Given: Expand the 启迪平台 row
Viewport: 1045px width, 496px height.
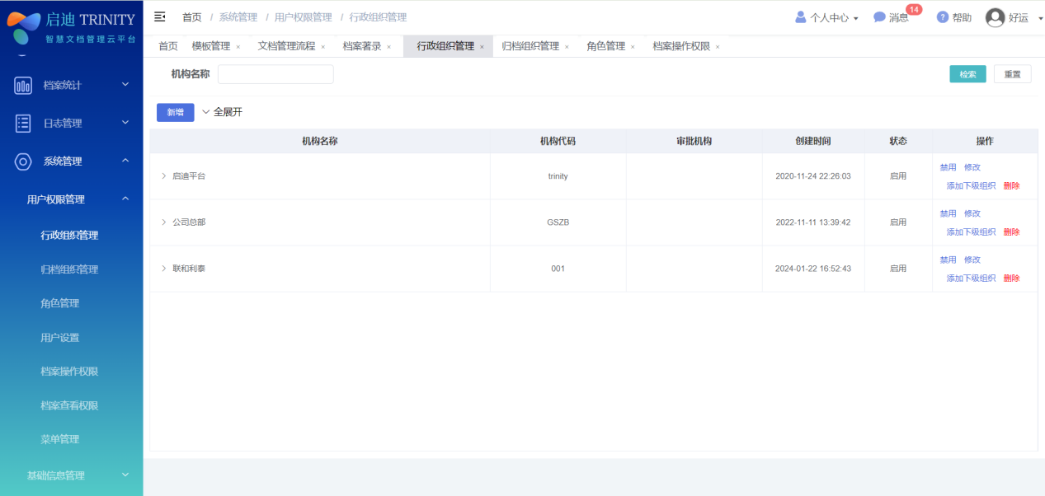Looking at the screenshot, I should [163, 176].
